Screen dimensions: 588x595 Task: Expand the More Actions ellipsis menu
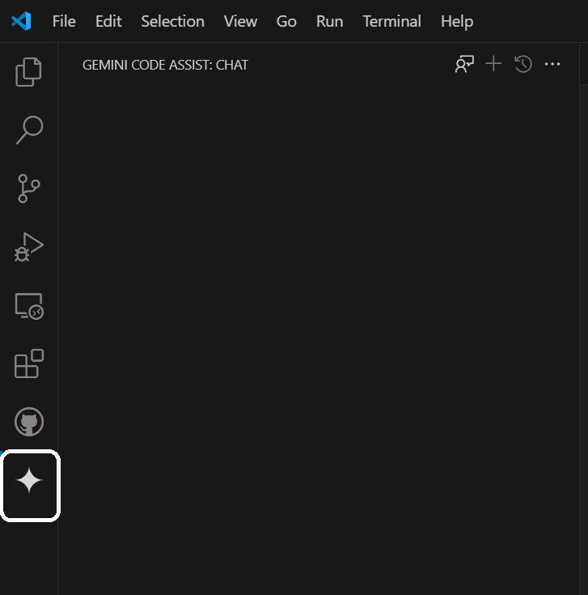552,64
